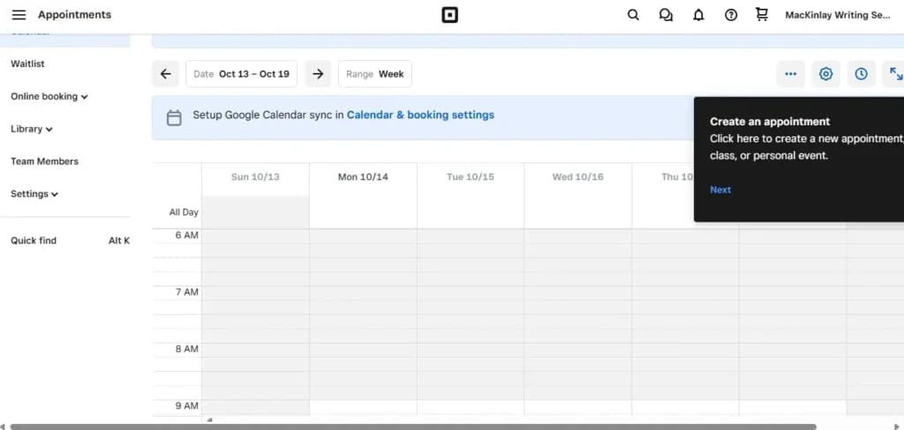
Task: Open the messages chat icon
Action: pyautogui.click(x=666, y=16)
